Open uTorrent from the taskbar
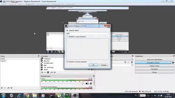Viewport: 175px width, 98px height. pyautogui.click(x=59, y=96)
